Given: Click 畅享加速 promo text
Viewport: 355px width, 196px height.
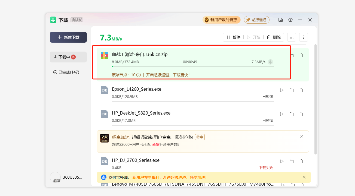Looking at the screenshot, I should 121,137.
